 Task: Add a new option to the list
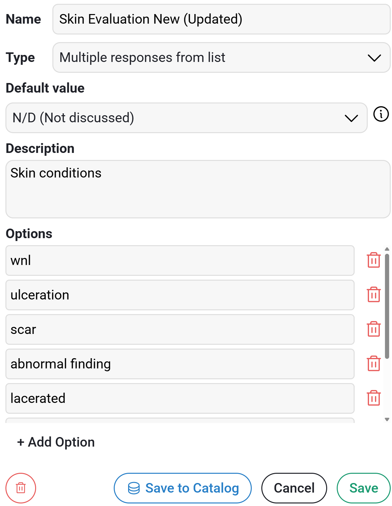[56, 442]
